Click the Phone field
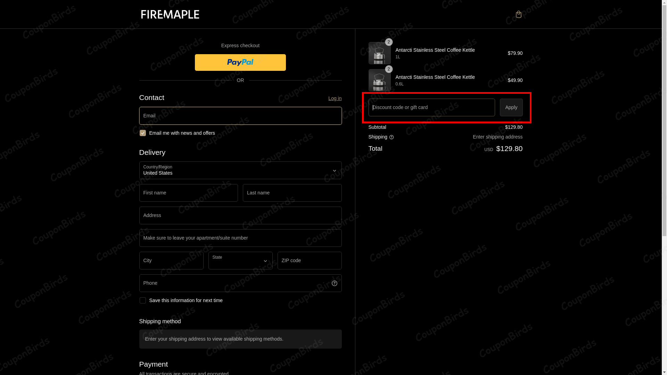This screenshot has width=667, height=375. click(240, 283)
